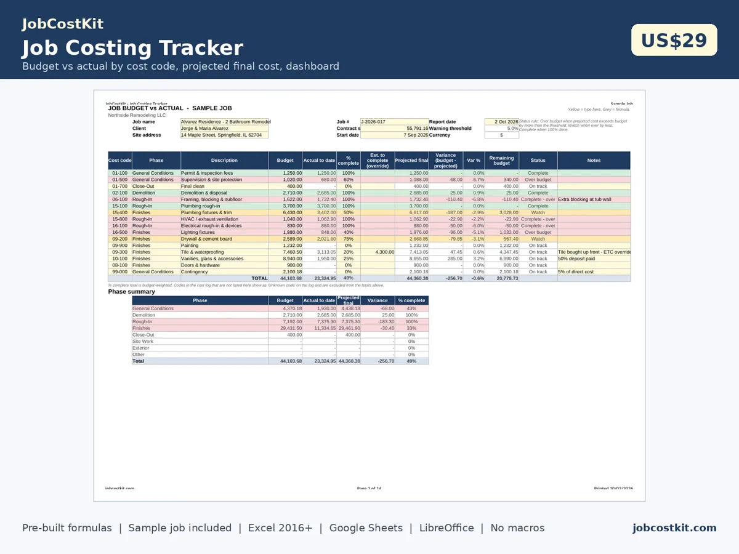
Task: Click the Var % column header
Action: coord(474,161)
